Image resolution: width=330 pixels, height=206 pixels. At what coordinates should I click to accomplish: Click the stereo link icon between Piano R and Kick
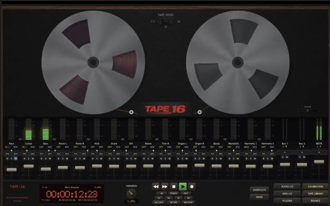[88, 139]
